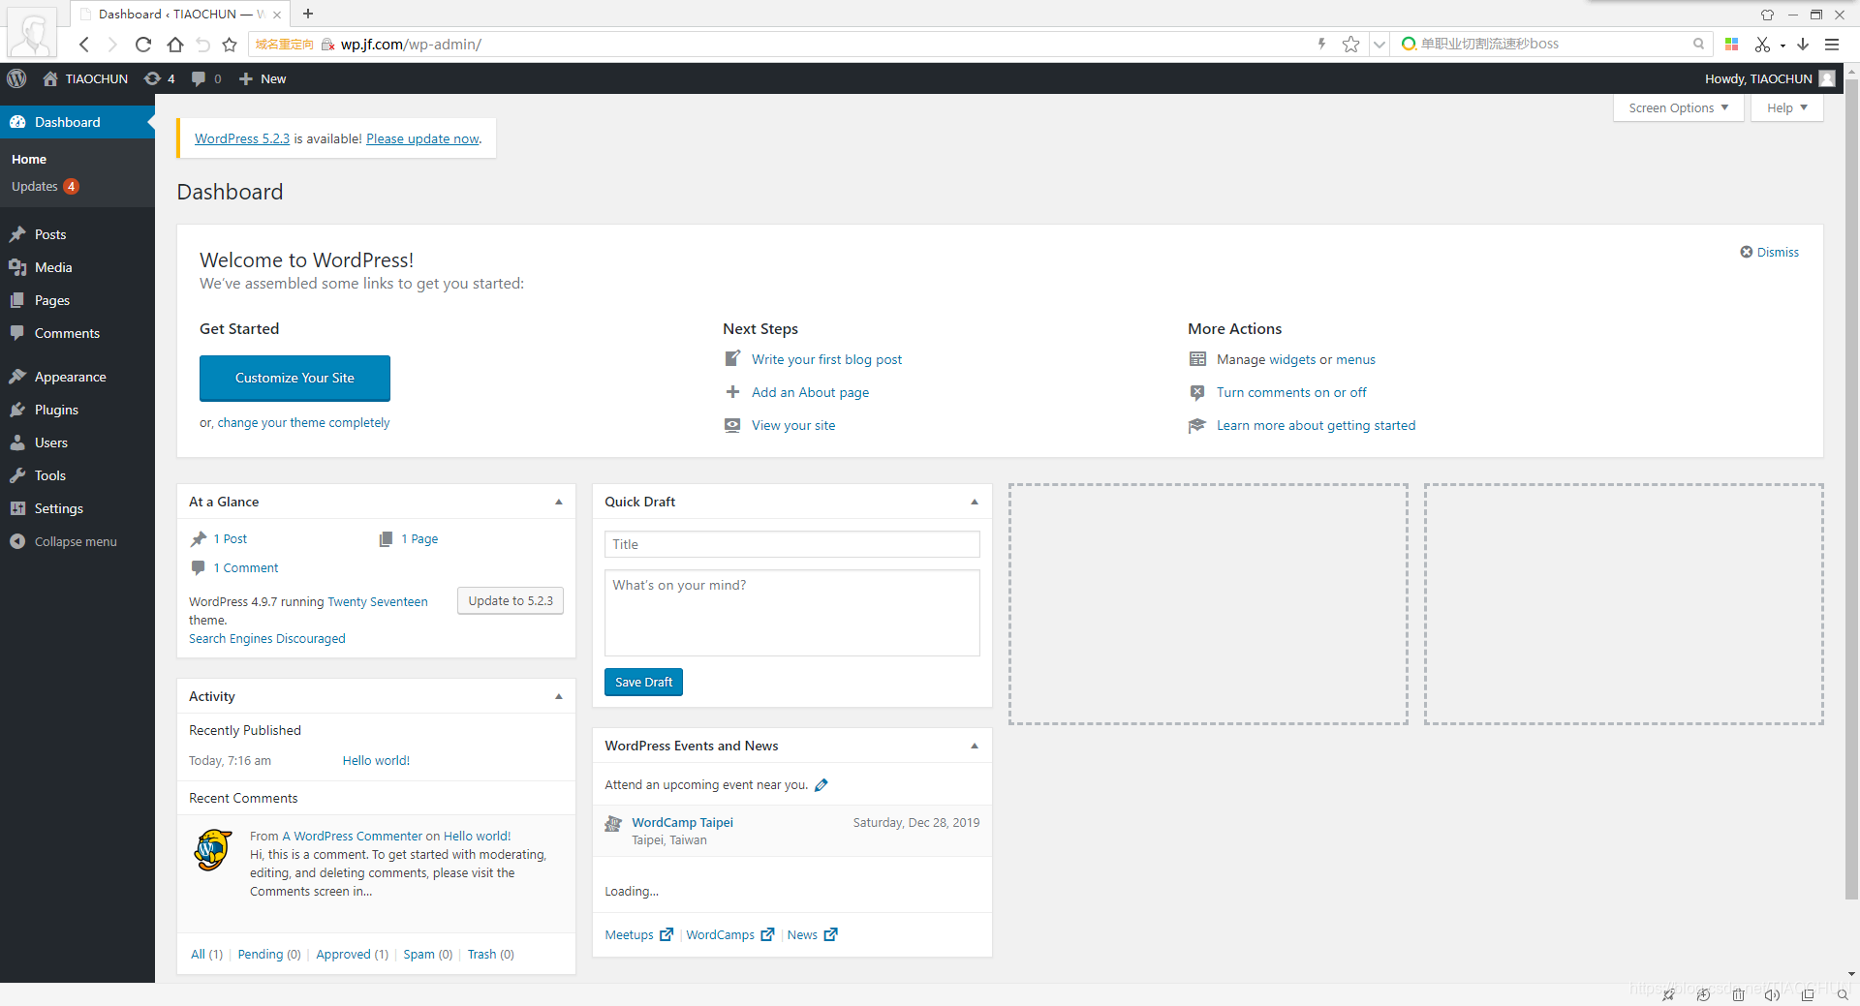
Task: Open the WordCamps external link
Action: click(x=730, y=934)
